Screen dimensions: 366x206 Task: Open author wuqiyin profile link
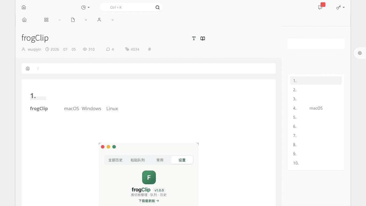point(34,49)
